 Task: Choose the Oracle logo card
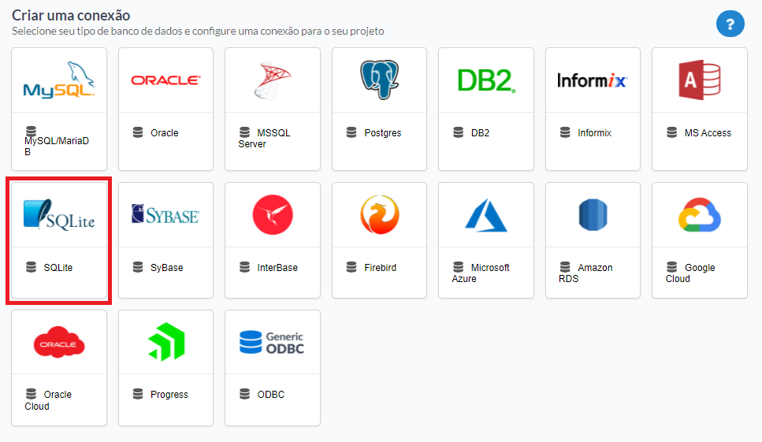[x=165, y=80]
